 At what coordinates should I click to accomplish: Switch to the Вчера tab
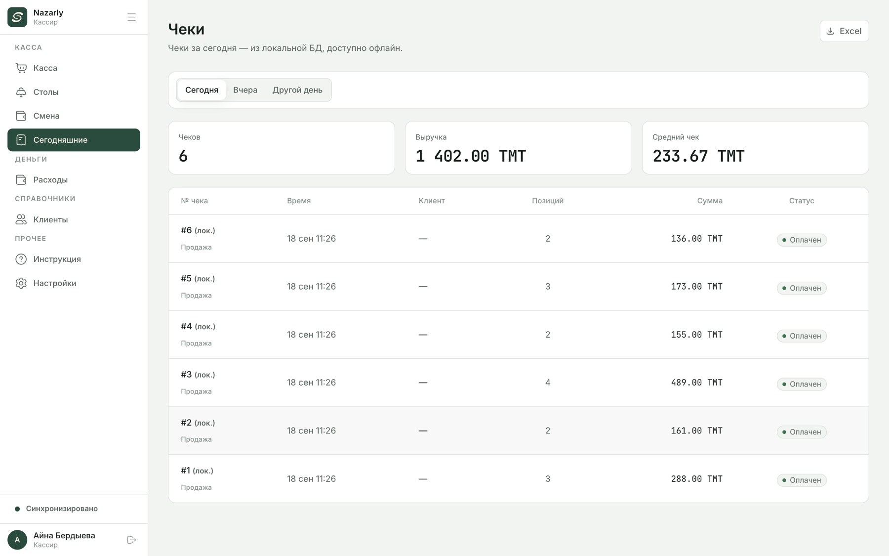(245, 90)
